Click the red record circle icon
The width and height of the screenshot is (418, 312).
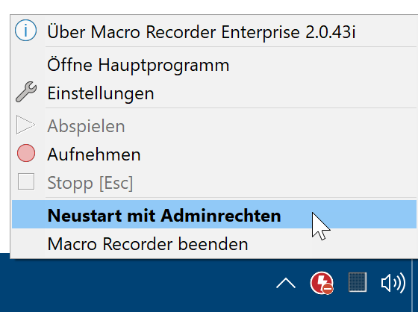tap(26, 153)
